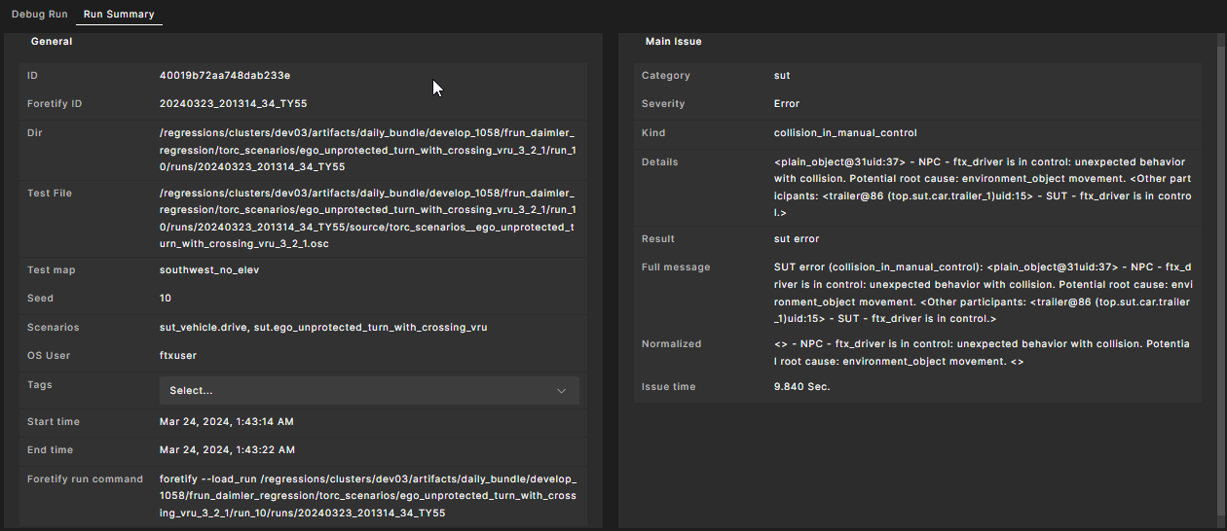Screen dimensions: 1227x531
Task: Switch to the Debug Run tab
Action: point(39,16)
